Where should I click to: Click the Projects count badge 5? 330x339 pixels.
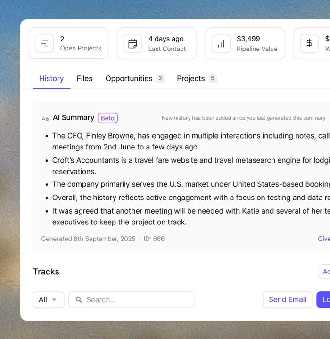[213, 78]
